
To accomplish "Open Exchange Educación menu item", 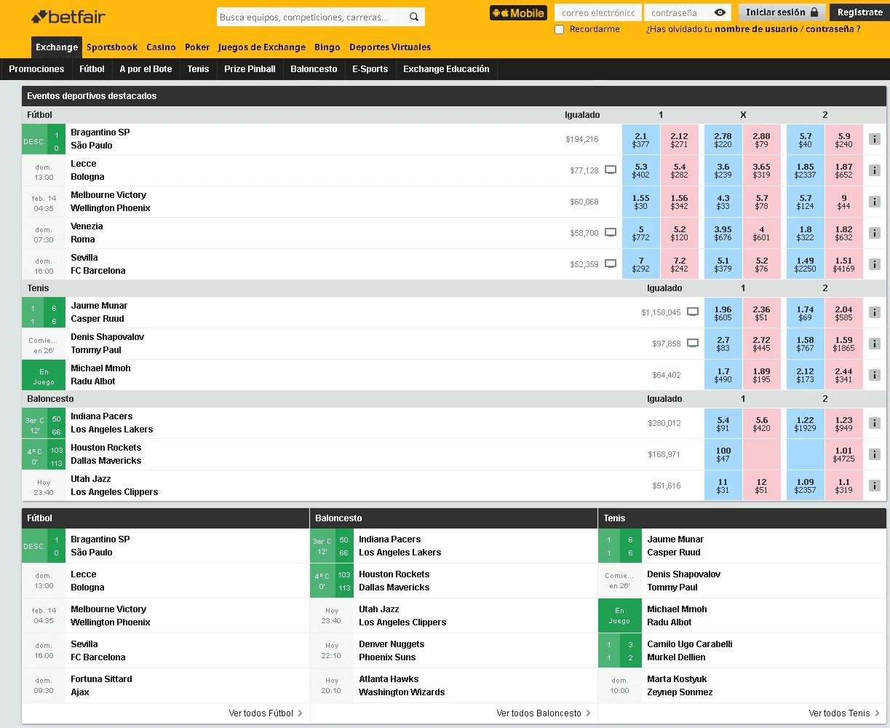I will tap(446, 69).
